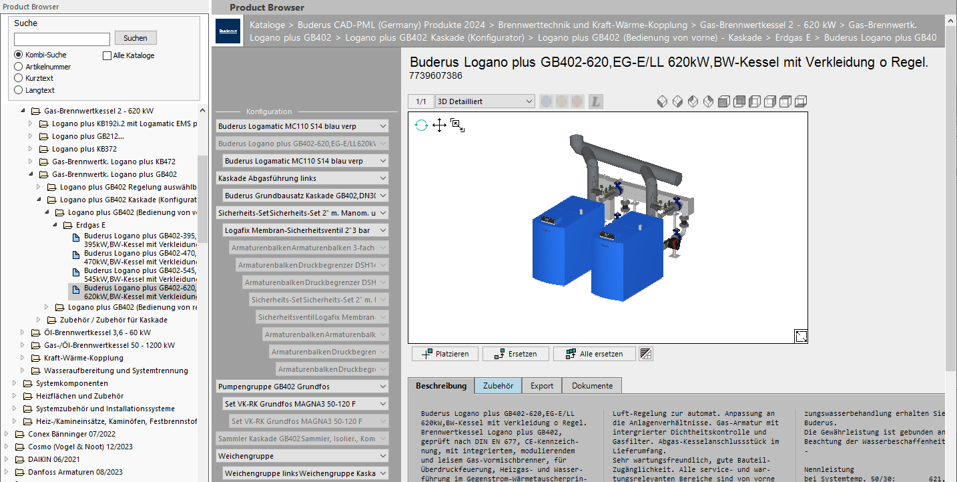
Task: Click the Suchen button
Action: pyautogui.click(x=135, y=38)
